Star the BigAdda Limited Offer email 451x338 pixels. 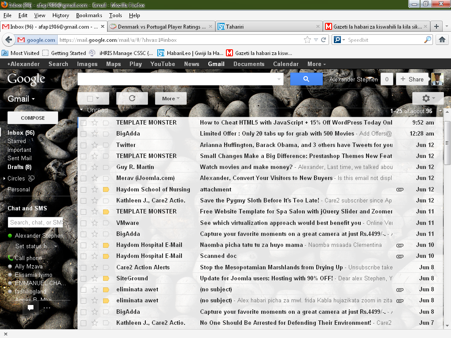(x=95, y=134)
